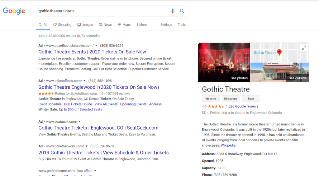Click the ticketoffices.com star rating
Image resolution: width=319 pixels, height=176 pixels.
(46, 94)
